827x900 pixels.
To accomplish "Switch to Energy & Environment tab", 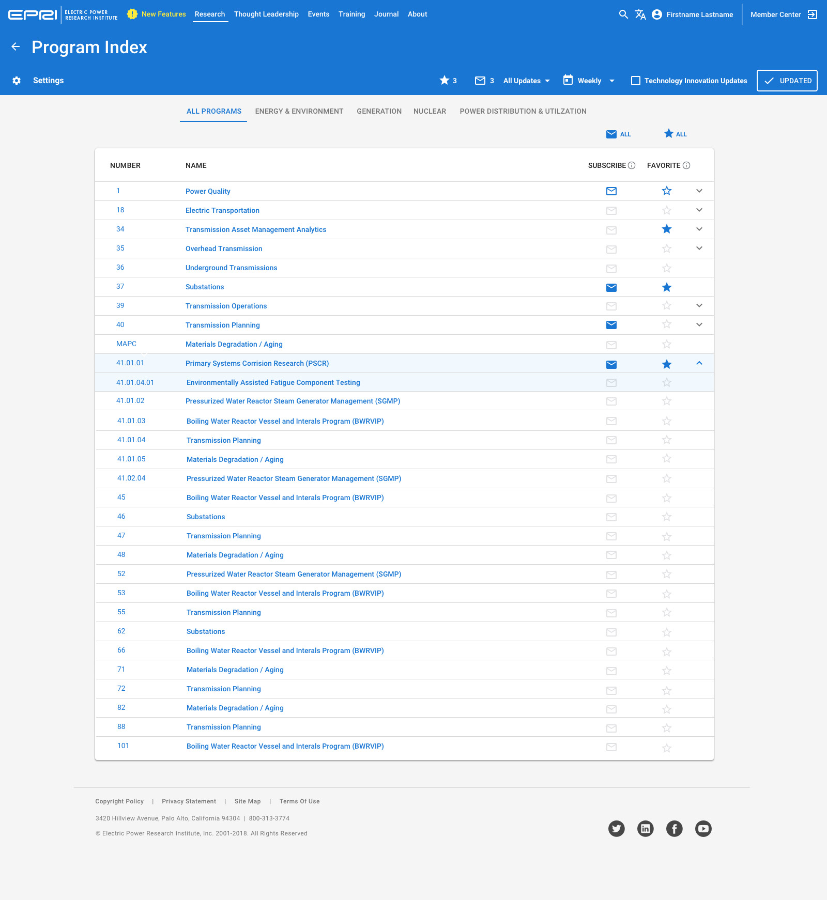I will (x=299, y=111).
